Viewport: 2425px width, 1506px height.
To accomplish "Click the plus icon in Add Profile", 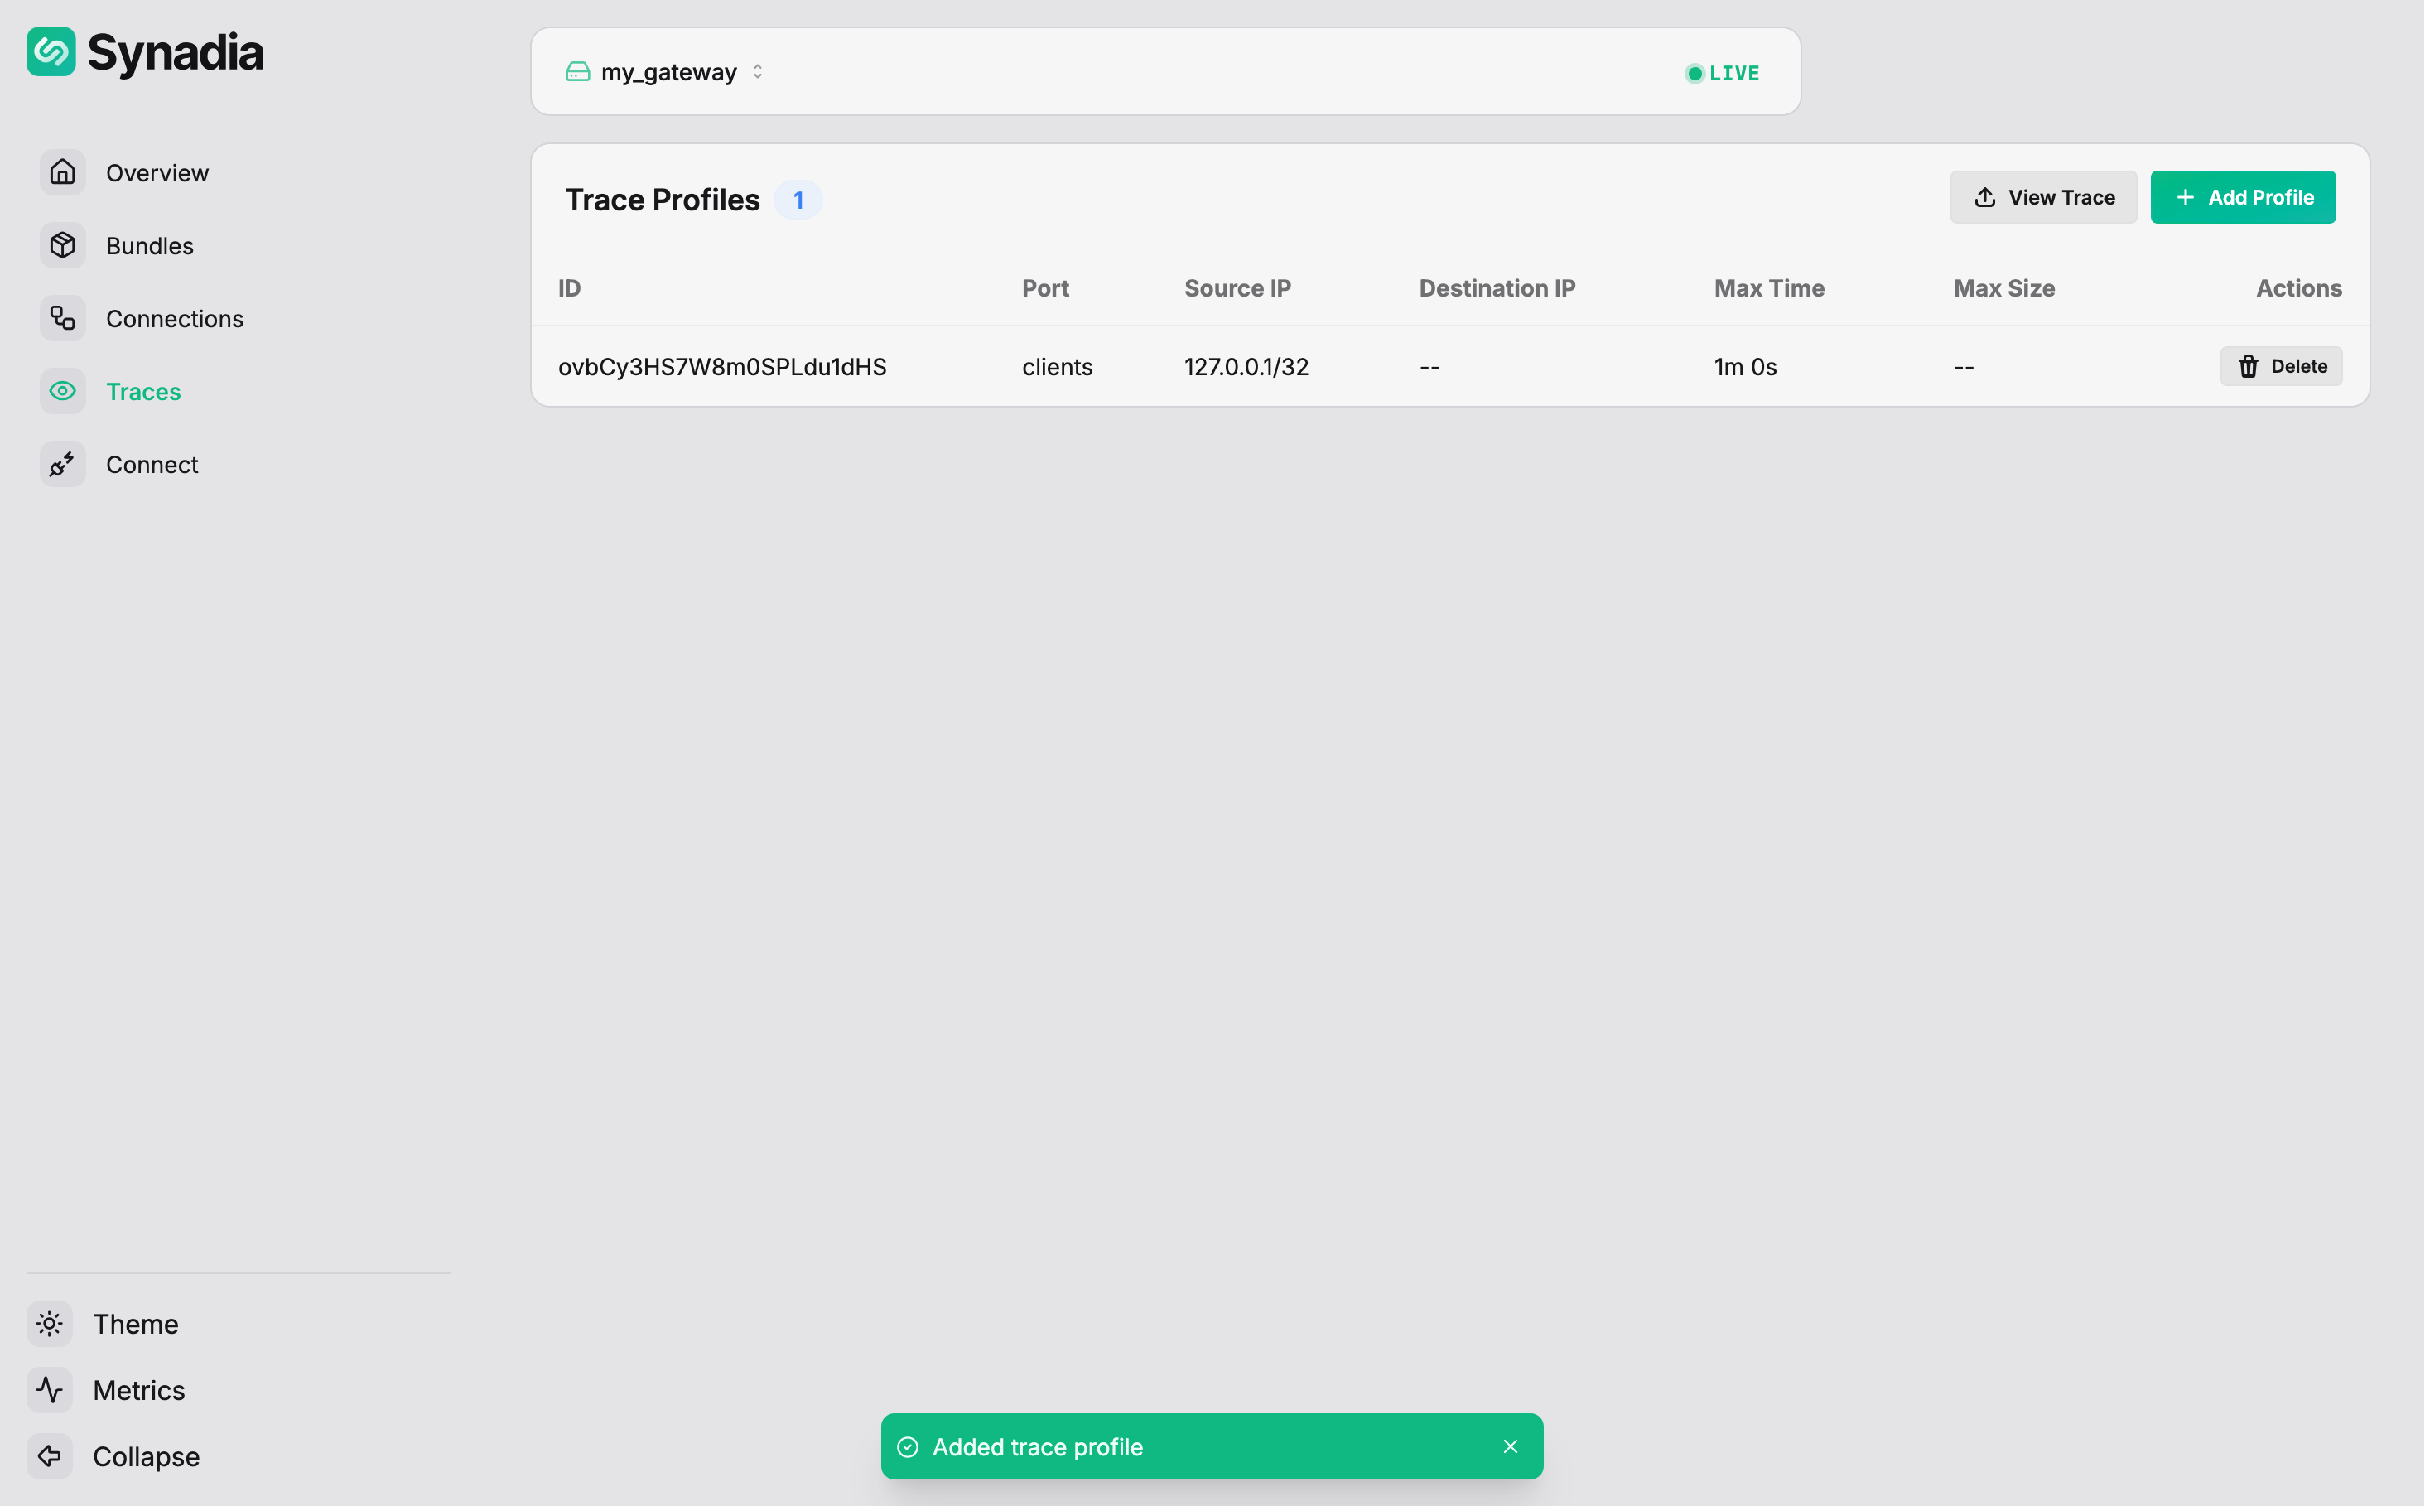I will click(x=2185, y=197).
